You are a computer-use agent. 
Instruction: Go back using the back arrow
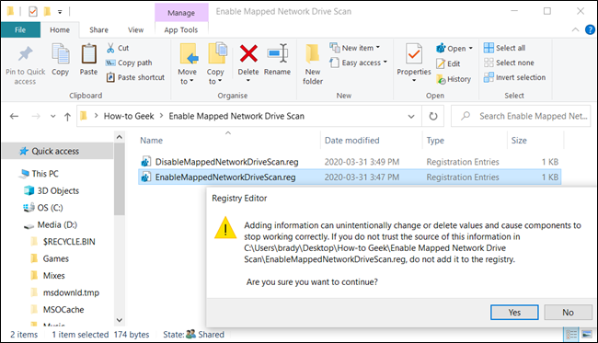coord(14,116)
